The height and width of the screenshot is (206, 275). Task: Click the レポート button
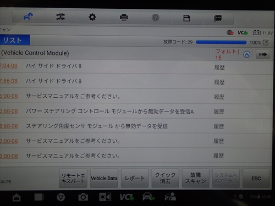(135, 178)
